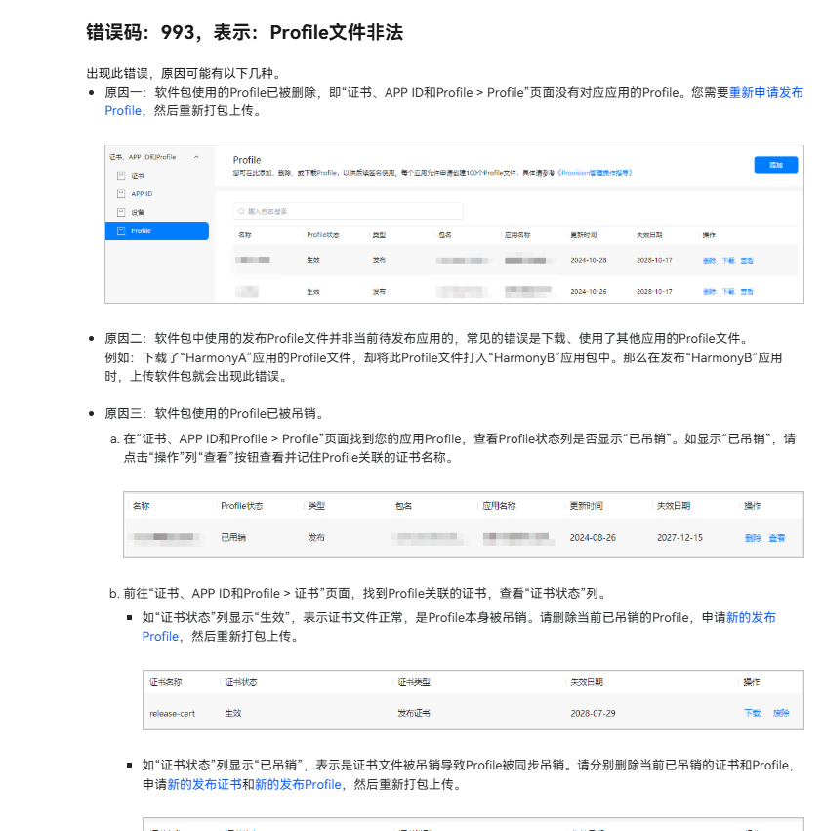Click the 设备 icon in sidebar

pos(121,212)
